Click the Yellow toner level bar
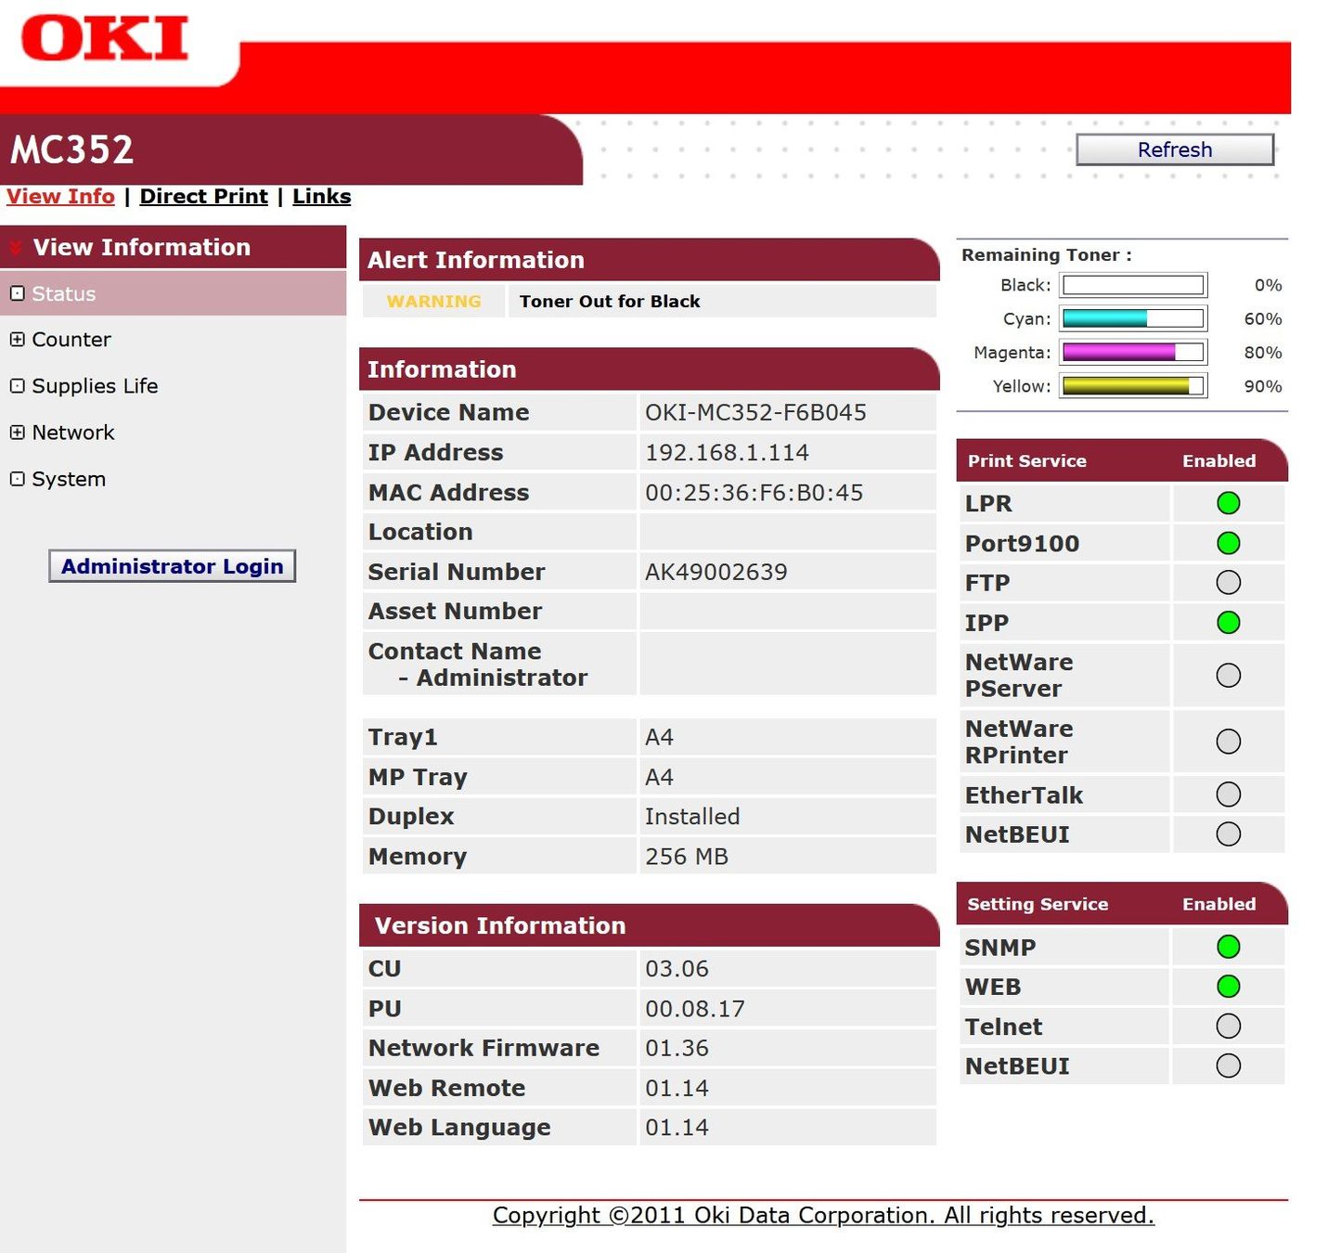 [x=1133, y=385]
